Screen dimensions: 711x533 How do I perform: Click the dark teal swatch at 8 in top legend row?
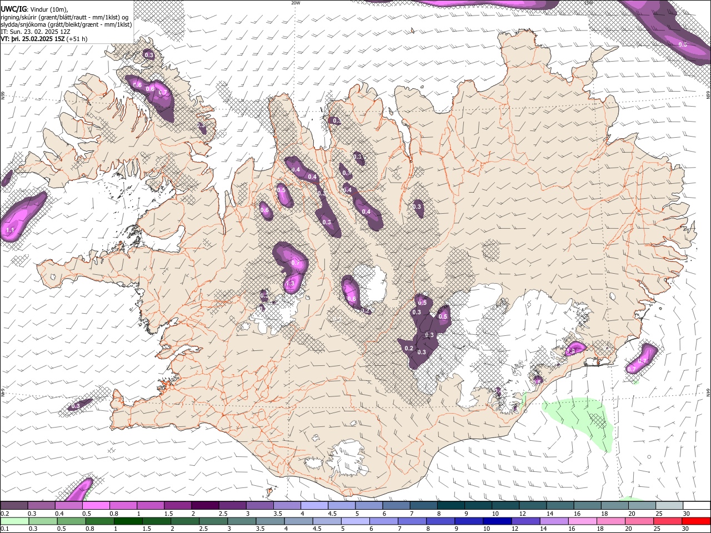click(451, 506)
